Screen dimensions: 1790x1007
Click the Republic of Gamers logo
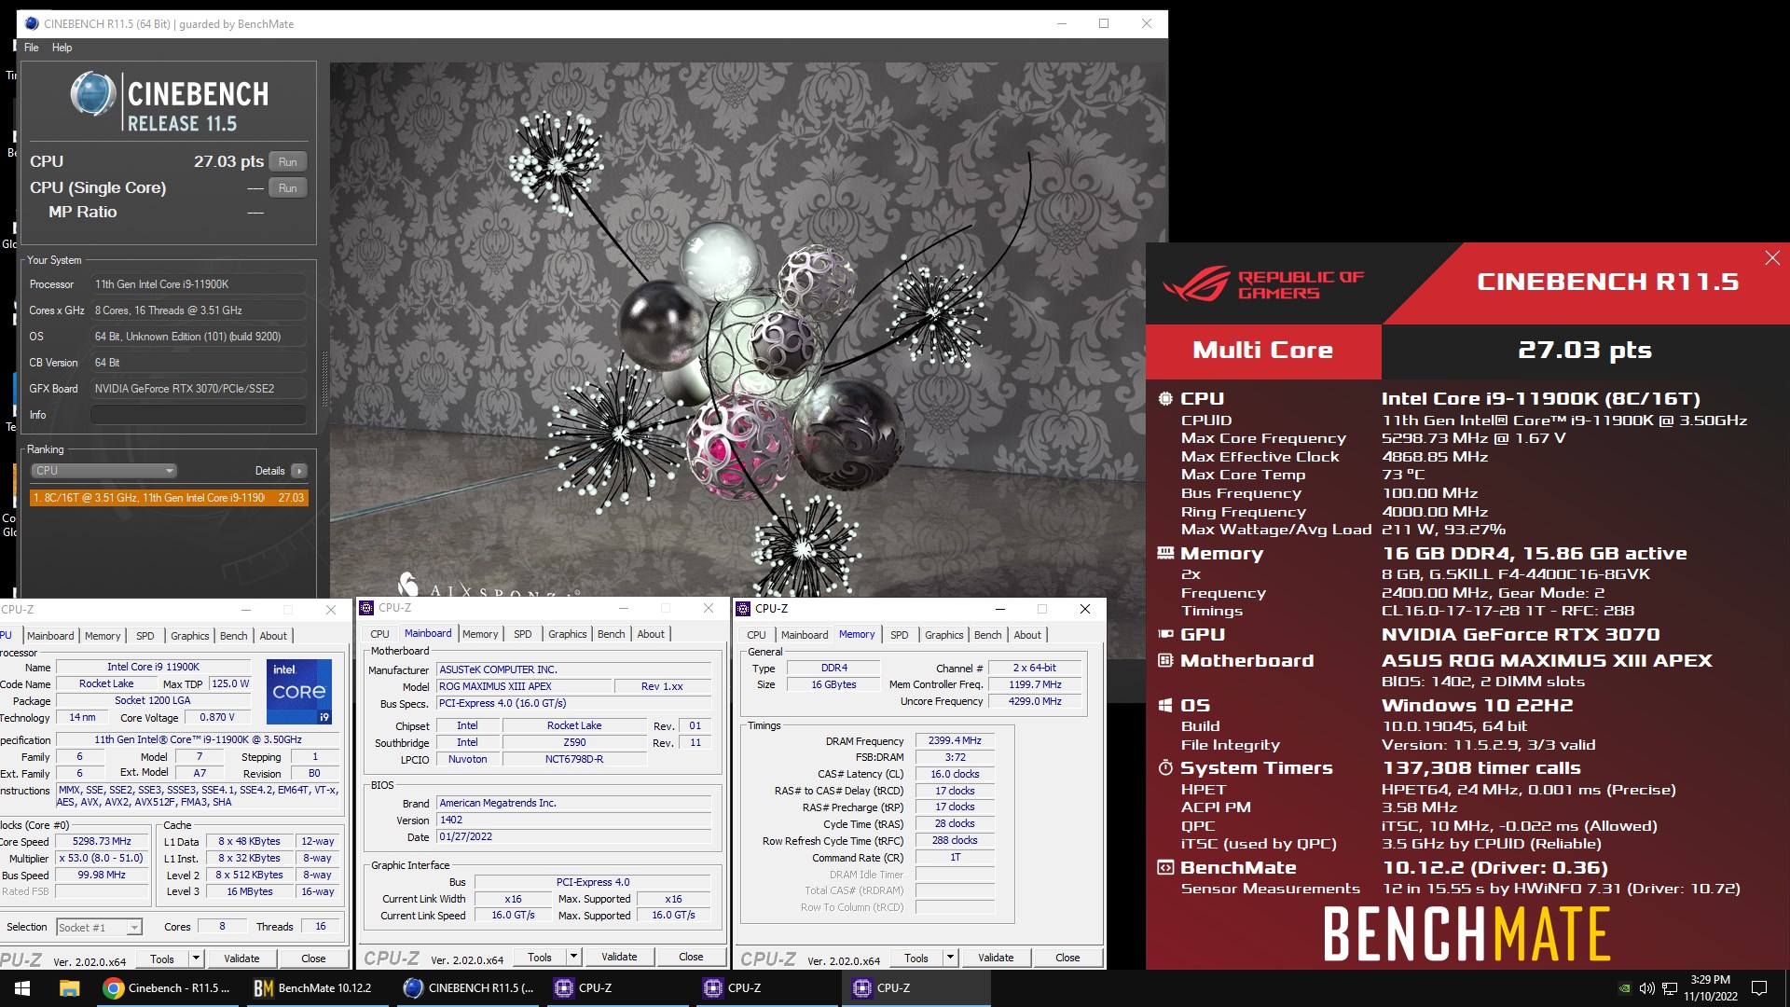1263,284
